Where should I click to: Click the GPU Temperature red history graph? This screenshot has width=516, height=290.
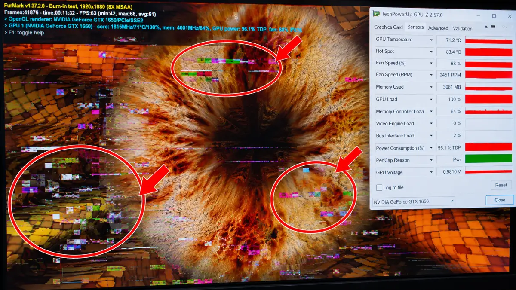488,40
